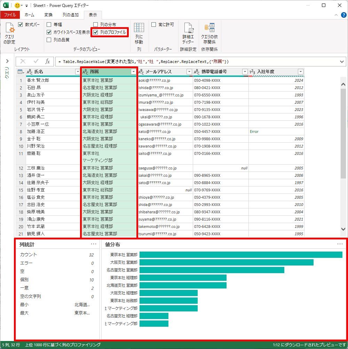This screenshot has width=348, height=349.
Task: Click the fx formula icon
Action: [x=48, y=61]
